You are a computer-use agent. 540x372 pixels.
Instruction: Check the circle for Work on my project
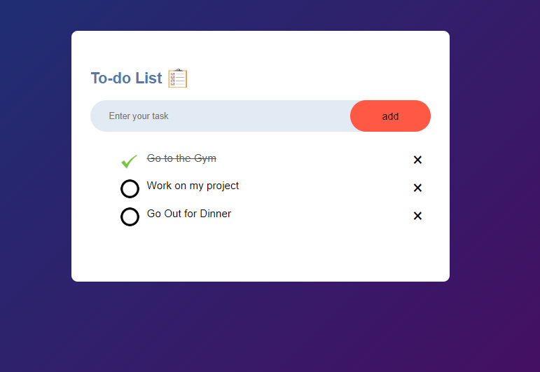(130, 188)
